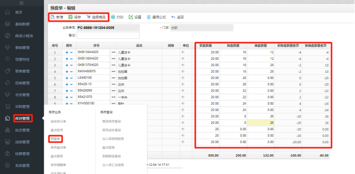Choose 盘点批号 in the submenu

pos(57,130)
